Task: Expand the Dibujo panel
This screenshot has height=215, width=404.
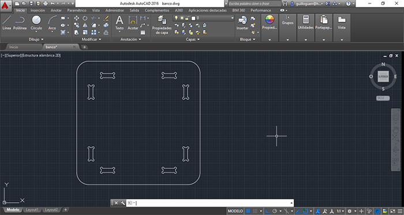Action: (36, 39)
